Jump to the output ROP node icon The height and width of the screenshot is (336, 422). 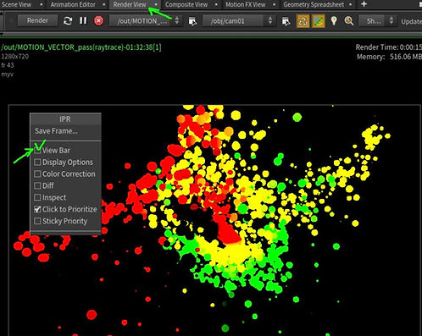pyautogui.click(x=192, y=21)
